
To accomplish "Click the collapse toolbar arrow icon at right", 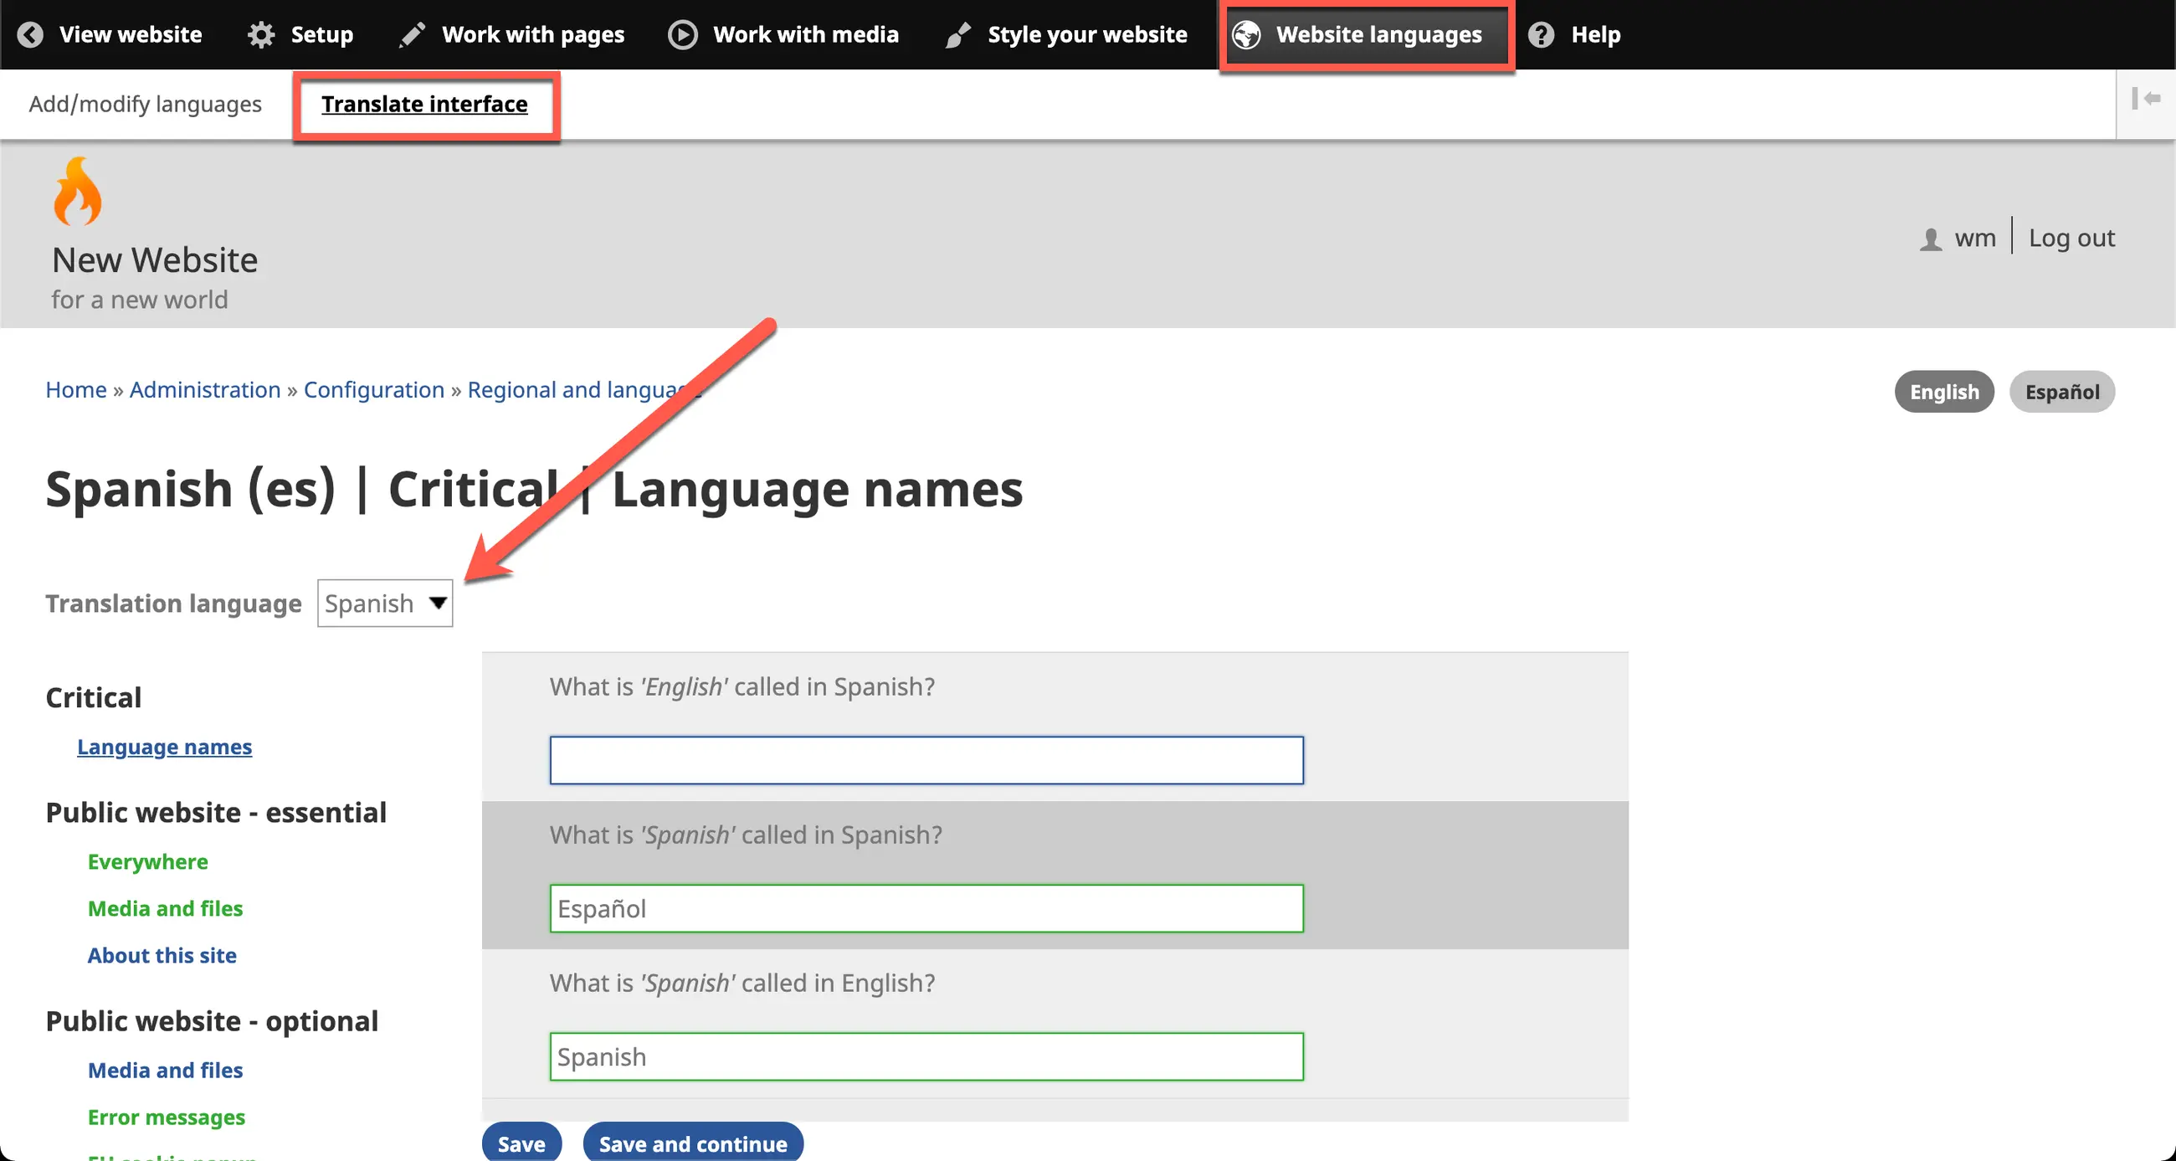I will (x=2145, y=99).
